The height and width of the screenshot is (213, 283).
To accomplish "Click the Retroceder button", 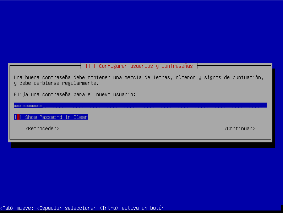I will pyautogui.click(x=42, y=129).
